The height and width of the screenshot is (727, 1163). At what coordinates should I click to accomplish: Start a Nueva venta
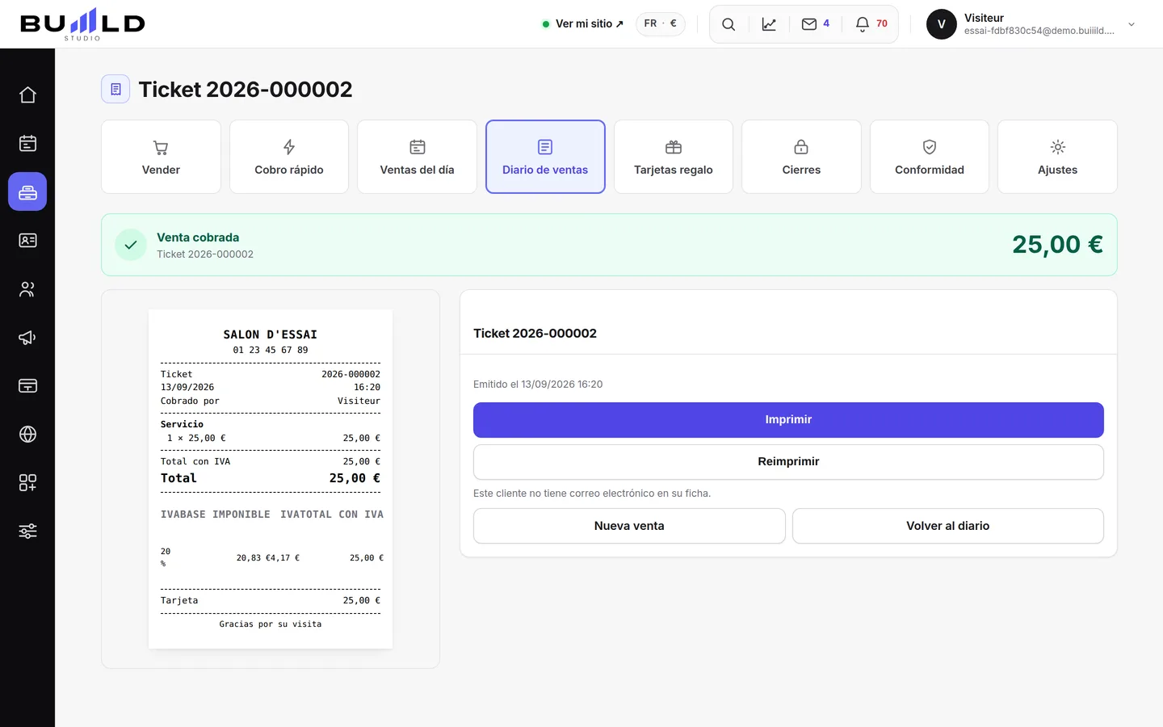(x=629, y=526)
